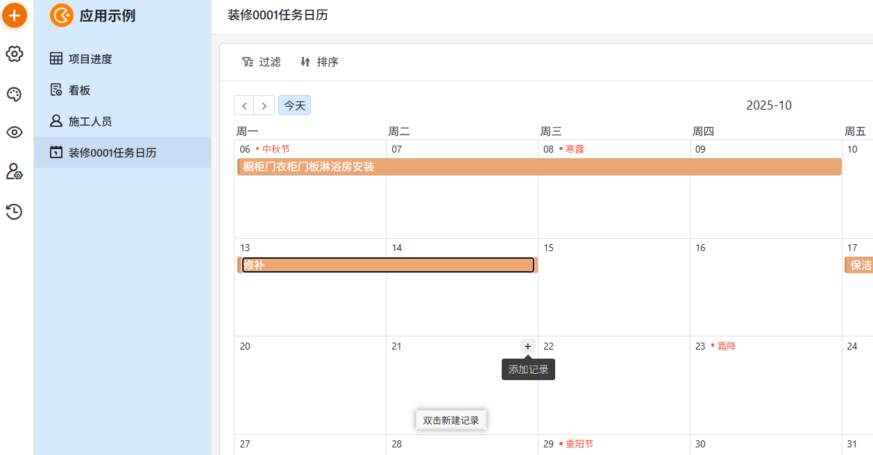This screenshot has height=455, width=873.
Task: Open the 橱柜门衣柜门板淋浴房安装 event
Action: (x=539, y=167)
